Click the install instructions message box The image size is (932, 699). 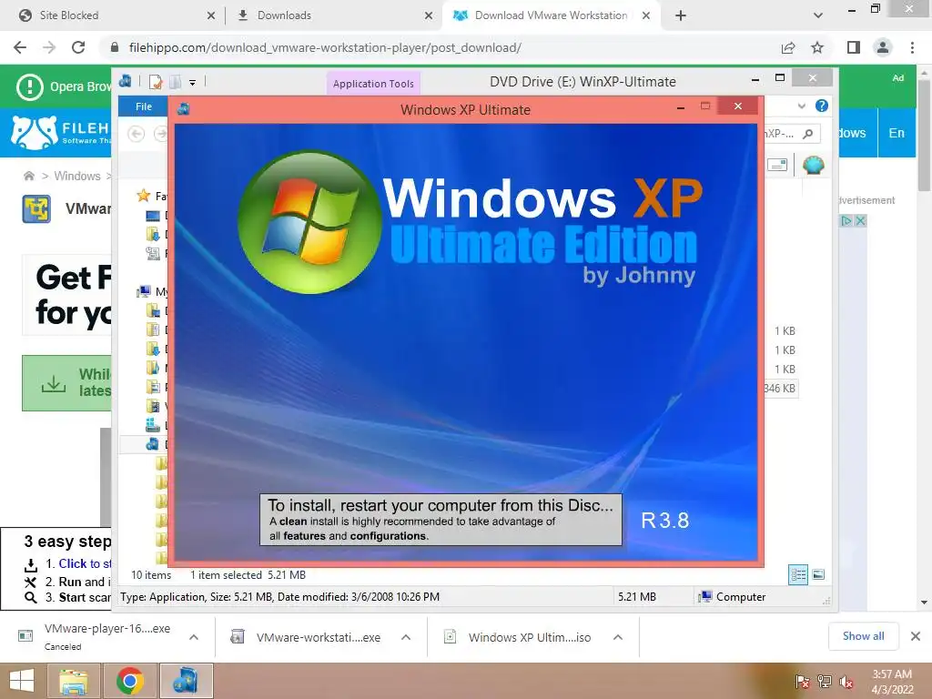(441, 520)
